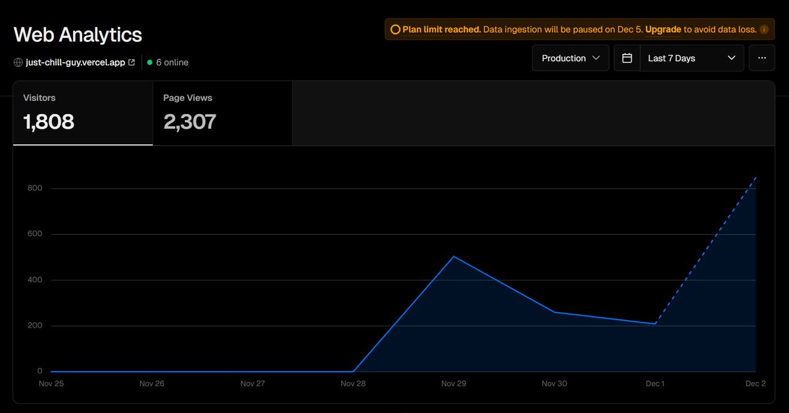
Task: Click the Nov 30 x-axis label
Action: pos(554,383)
